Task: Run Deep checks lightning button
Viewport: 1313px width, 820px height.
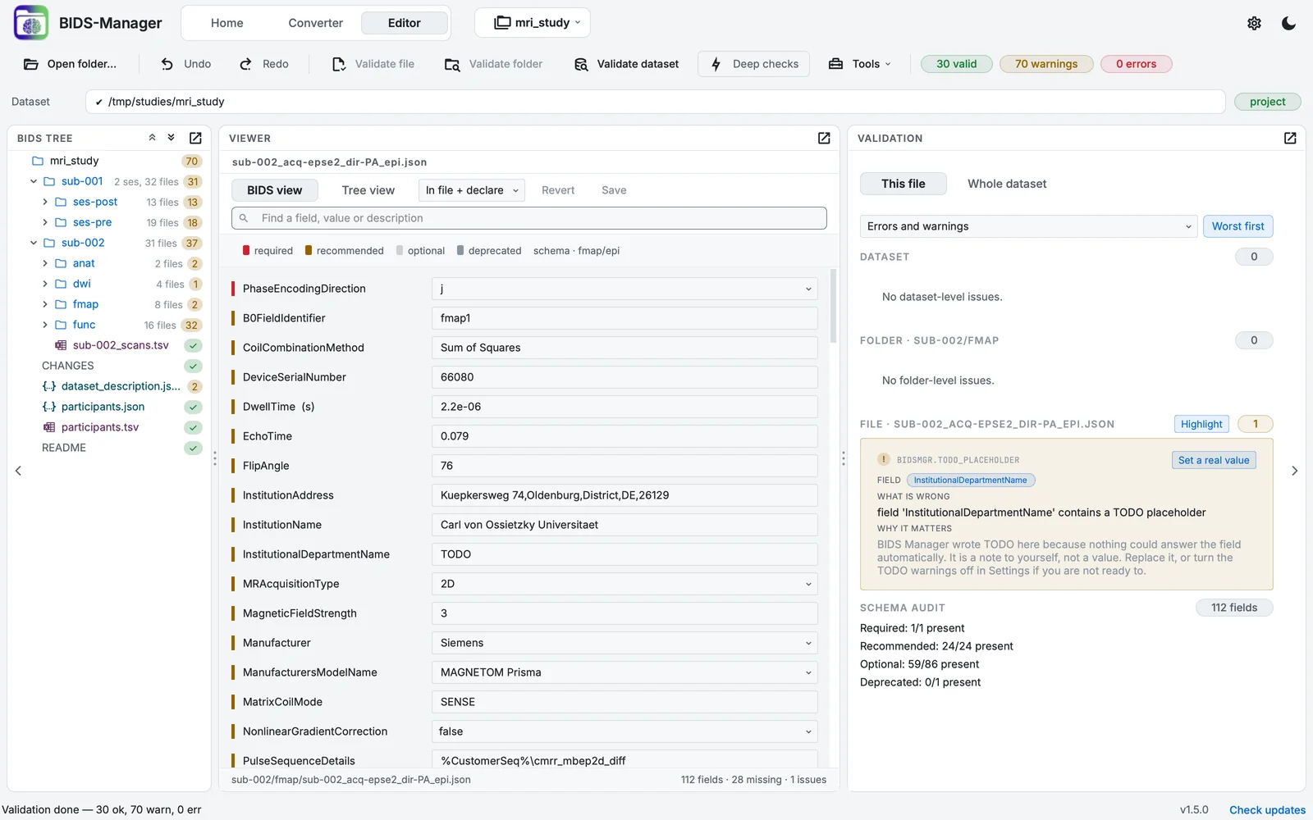Action: click(x=753, y=64)
